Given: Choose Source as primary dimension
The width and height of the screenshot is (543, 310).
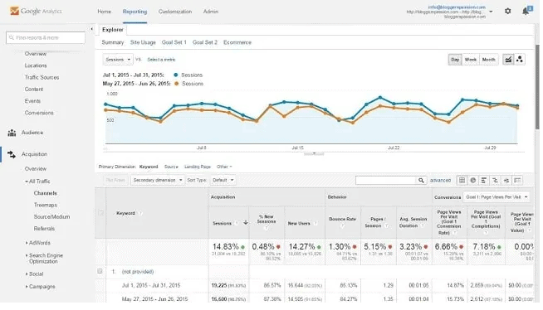Looking at the screenshot, I should [171, 167].
